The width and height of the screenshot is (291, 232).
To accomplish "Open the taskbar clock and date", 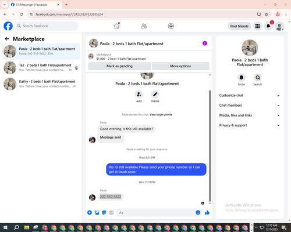I will point(272,227).
